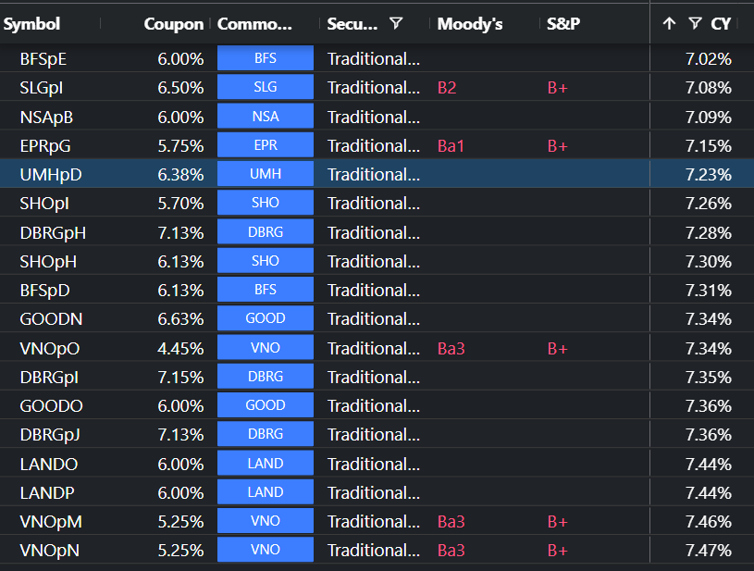Viewport: 754px width, 571px height.
Task: Open the Security column filter icon
Action: point(396,23)
